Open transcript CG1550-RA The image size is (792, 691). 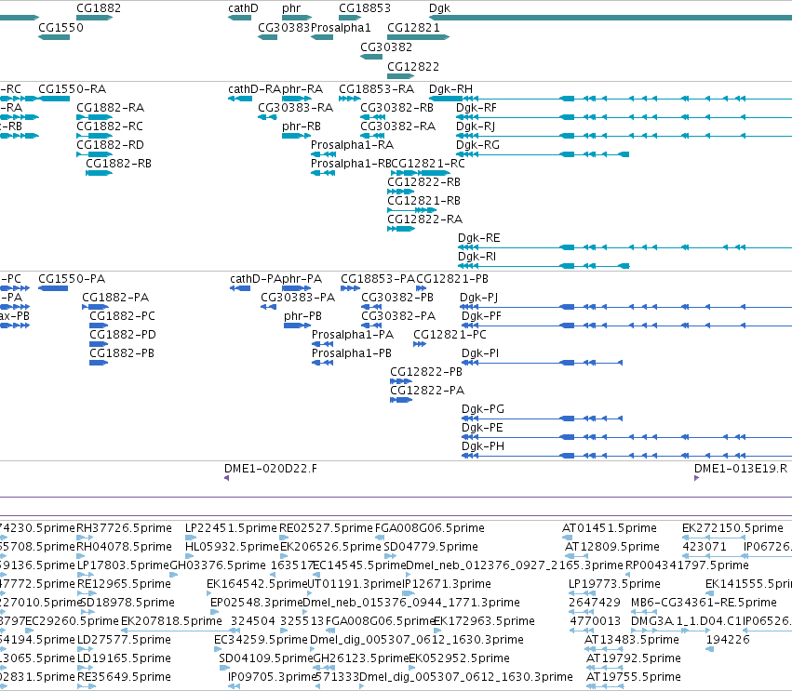[73, 89]
